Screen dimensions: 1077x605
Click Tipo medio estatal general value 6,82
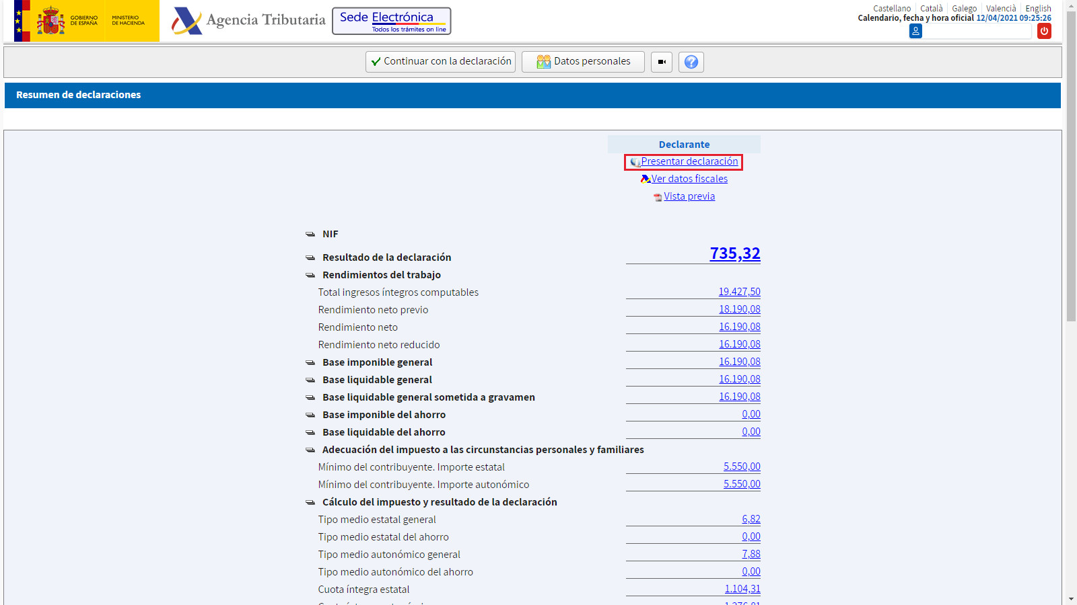tap(751, 519)
